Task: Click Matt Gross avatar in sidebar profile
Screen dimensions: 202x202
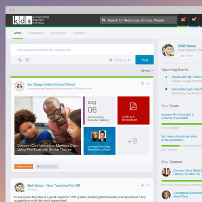Action: click(x=168, y=50)
